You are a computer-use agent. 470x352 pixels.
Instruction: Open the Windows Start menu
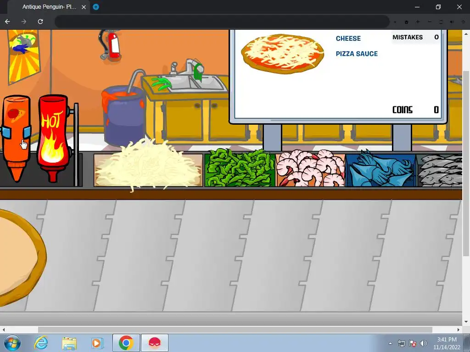(12, 343)
